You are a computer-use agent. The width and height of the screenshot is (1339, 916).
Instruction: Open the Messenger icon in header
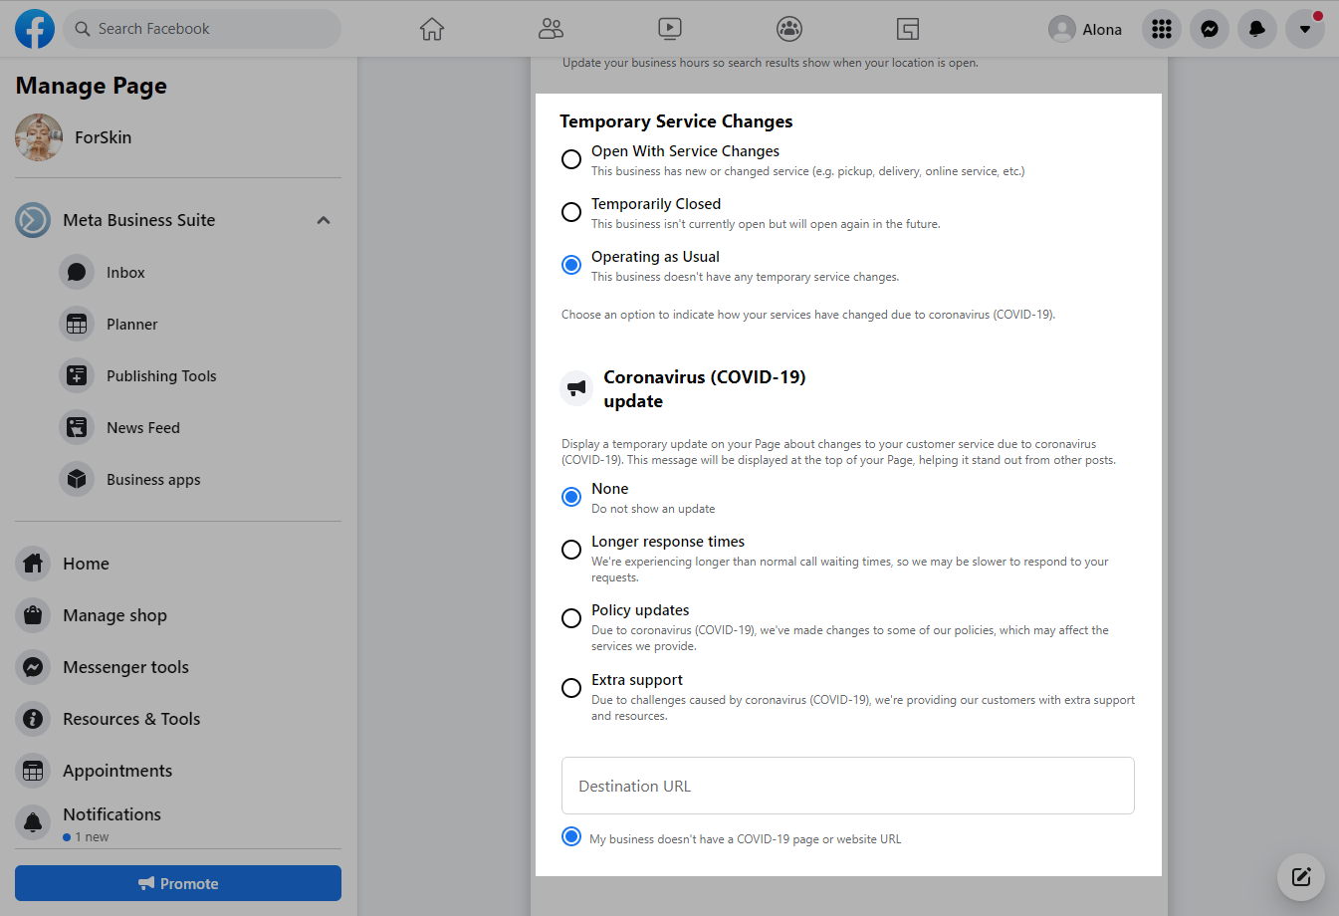pyautogui.click(x=1210, y=29)
